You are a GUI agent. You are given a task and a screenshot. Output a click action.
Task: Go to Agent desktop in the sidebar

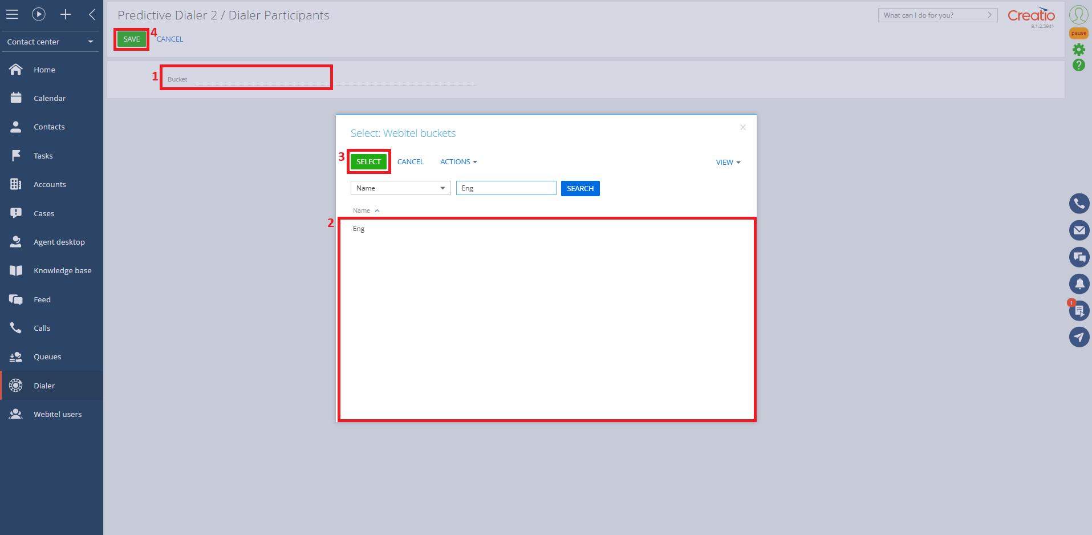59,242
